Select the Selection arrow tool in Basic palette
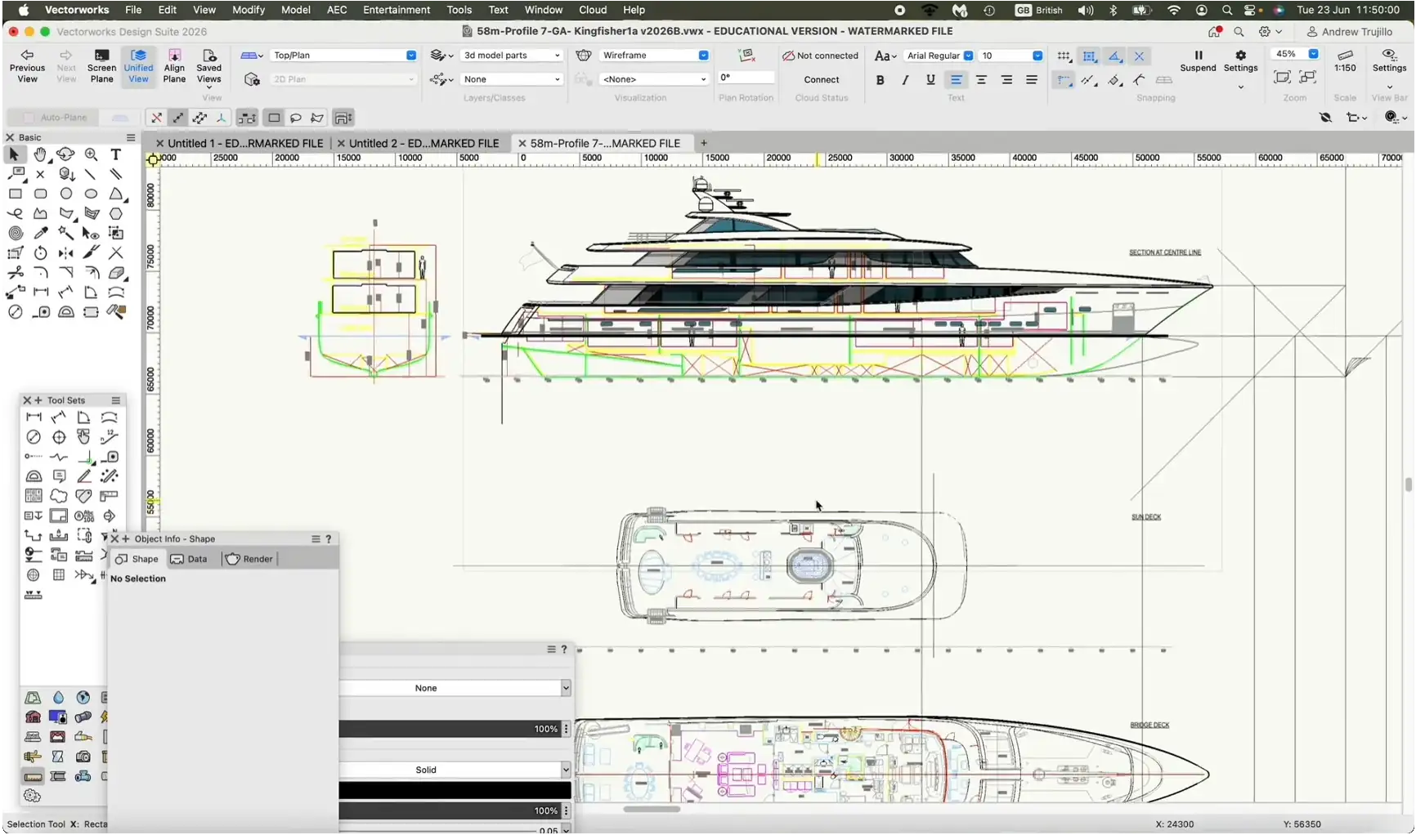1416x835 pixels. click(14, 154)
